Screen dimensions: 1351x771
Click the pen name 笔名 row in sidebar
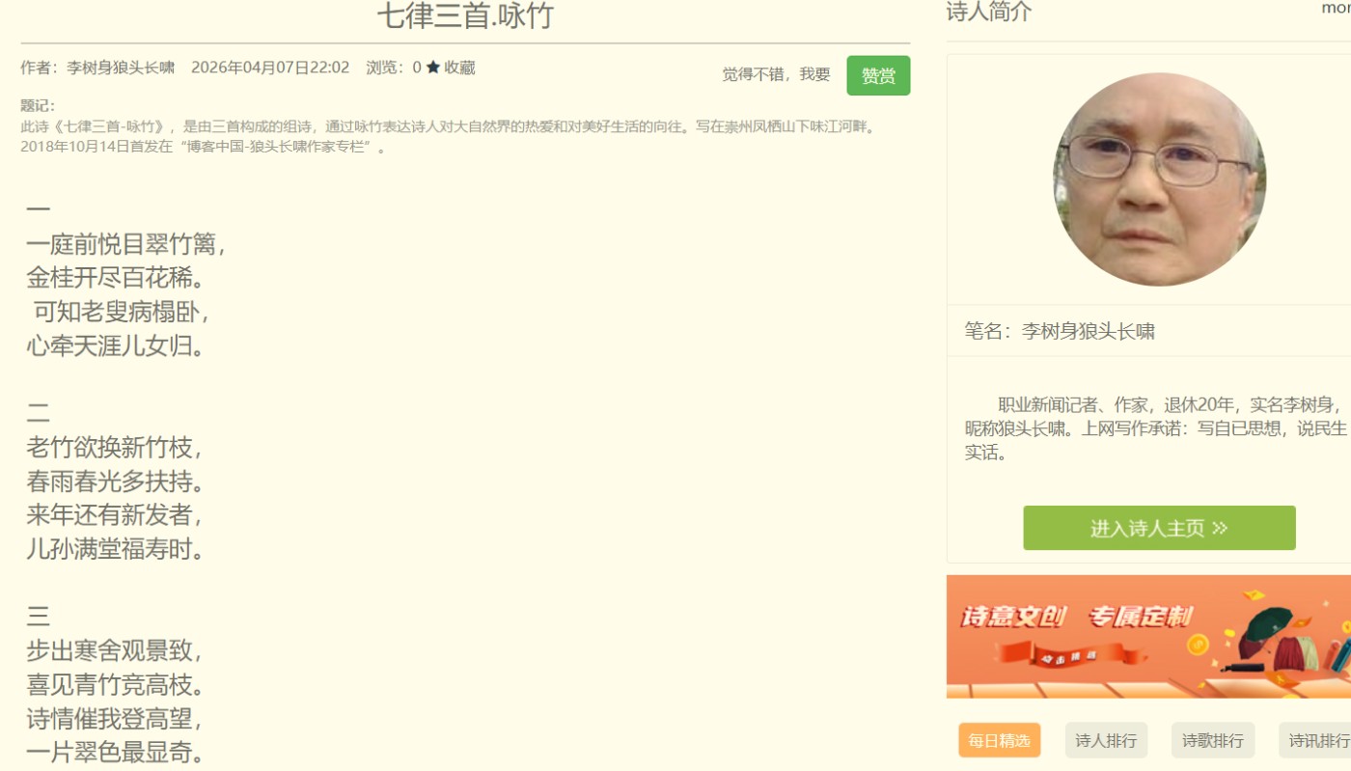(1060, 332)
